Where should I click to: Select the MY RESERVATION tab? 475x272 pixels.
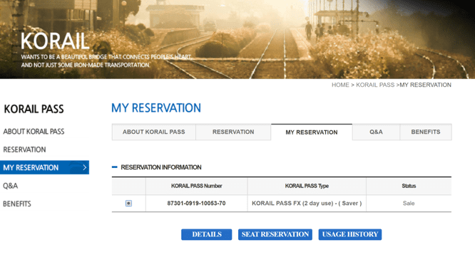point(312,132)
